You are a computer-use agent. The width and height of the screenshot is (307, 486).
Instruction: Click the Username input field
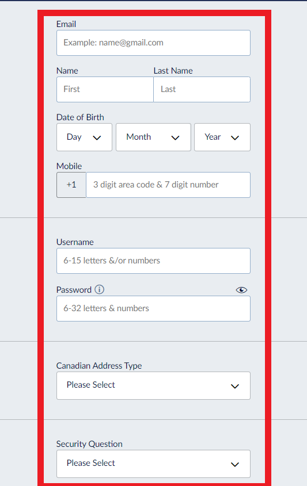click(x=153, y=261)
